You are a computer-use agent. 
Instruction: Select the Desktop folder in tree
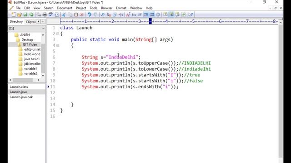pos(27,39)
